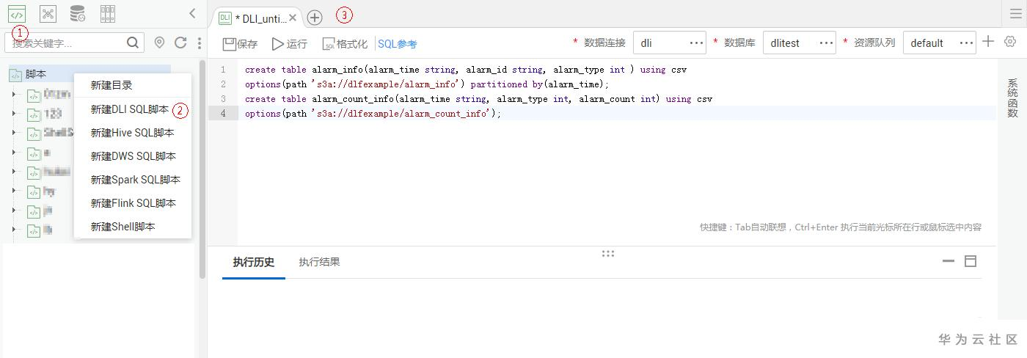Open the SQL参考 link
1027x358 pixels.
coord(398,44)
